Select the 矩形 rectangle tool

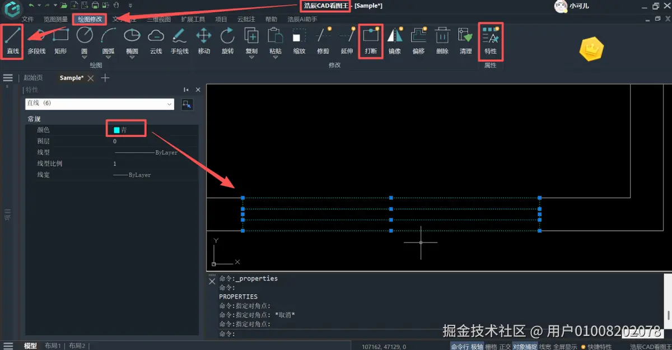(x=60, y=40)
